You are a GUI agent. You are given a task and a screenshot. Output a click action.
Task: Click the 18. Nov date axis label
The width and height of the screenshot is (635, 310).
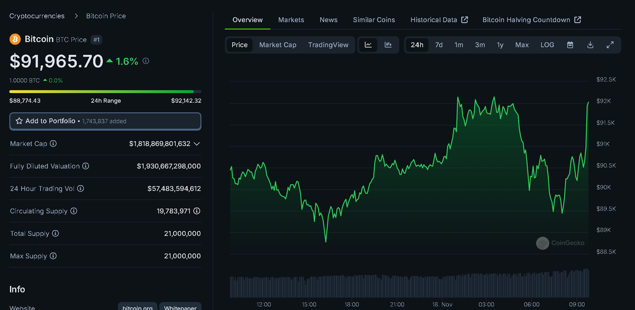tap(443, 304)
